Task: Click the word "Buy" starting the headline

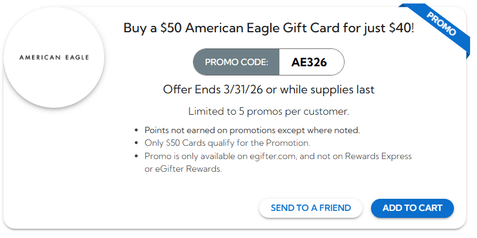Action: (x=134, y=27)
